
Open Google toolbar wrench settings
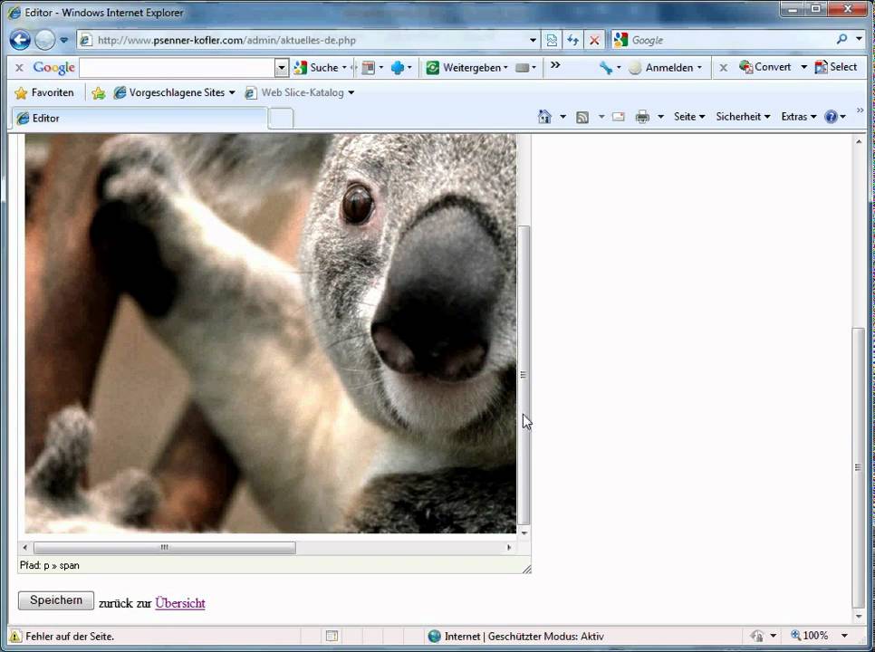(606, 68)
